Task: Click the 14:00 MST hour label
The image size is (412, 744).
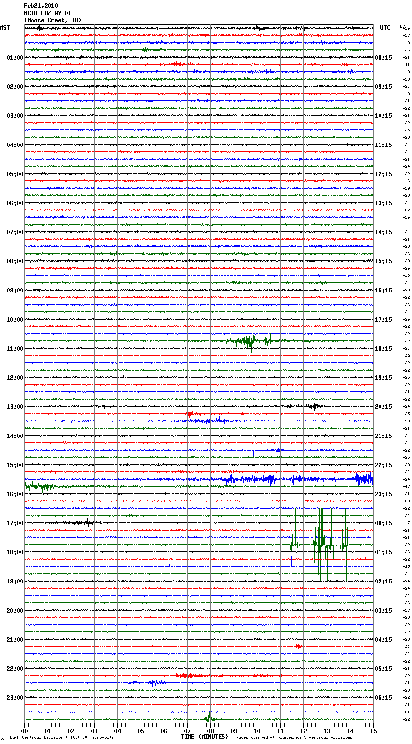Action: pos(15,436)
